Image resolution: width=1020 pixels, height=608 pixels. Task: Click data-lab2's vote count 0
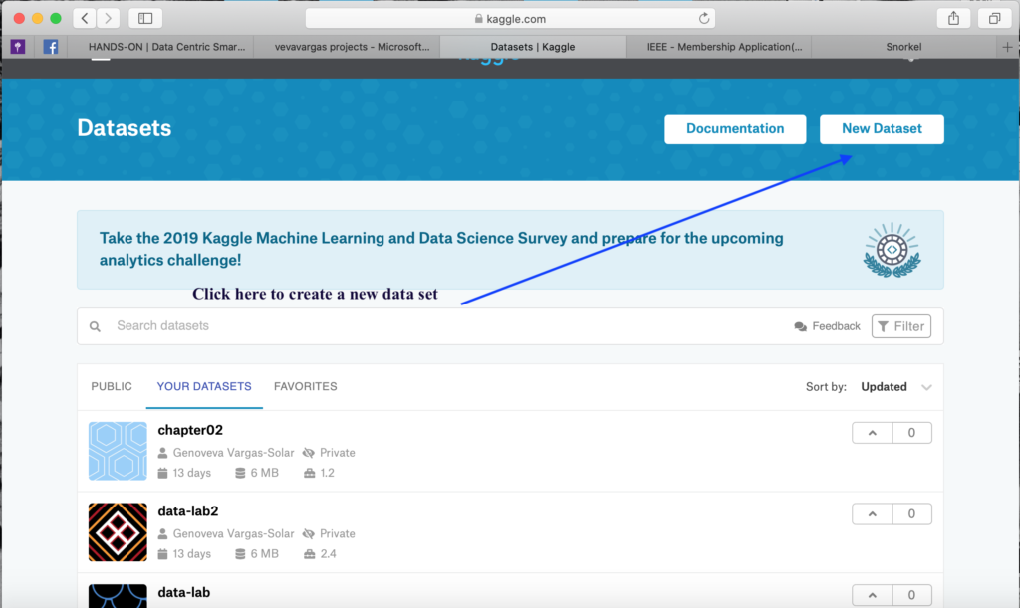pyautogui.click(x=911, y=513)
